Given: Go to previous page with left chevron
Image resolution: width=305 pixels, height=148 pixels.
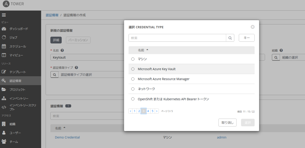Looking at the screenshot, I should coord(131,111).
